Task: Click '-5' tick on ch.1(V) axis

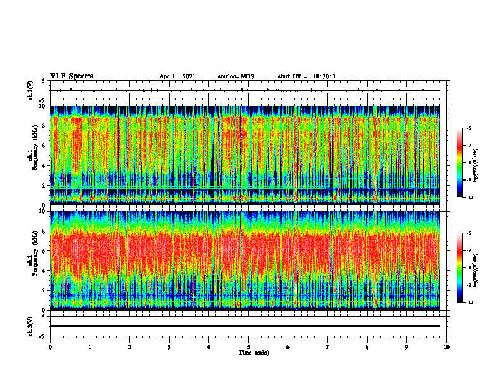Action: (43, 100)
